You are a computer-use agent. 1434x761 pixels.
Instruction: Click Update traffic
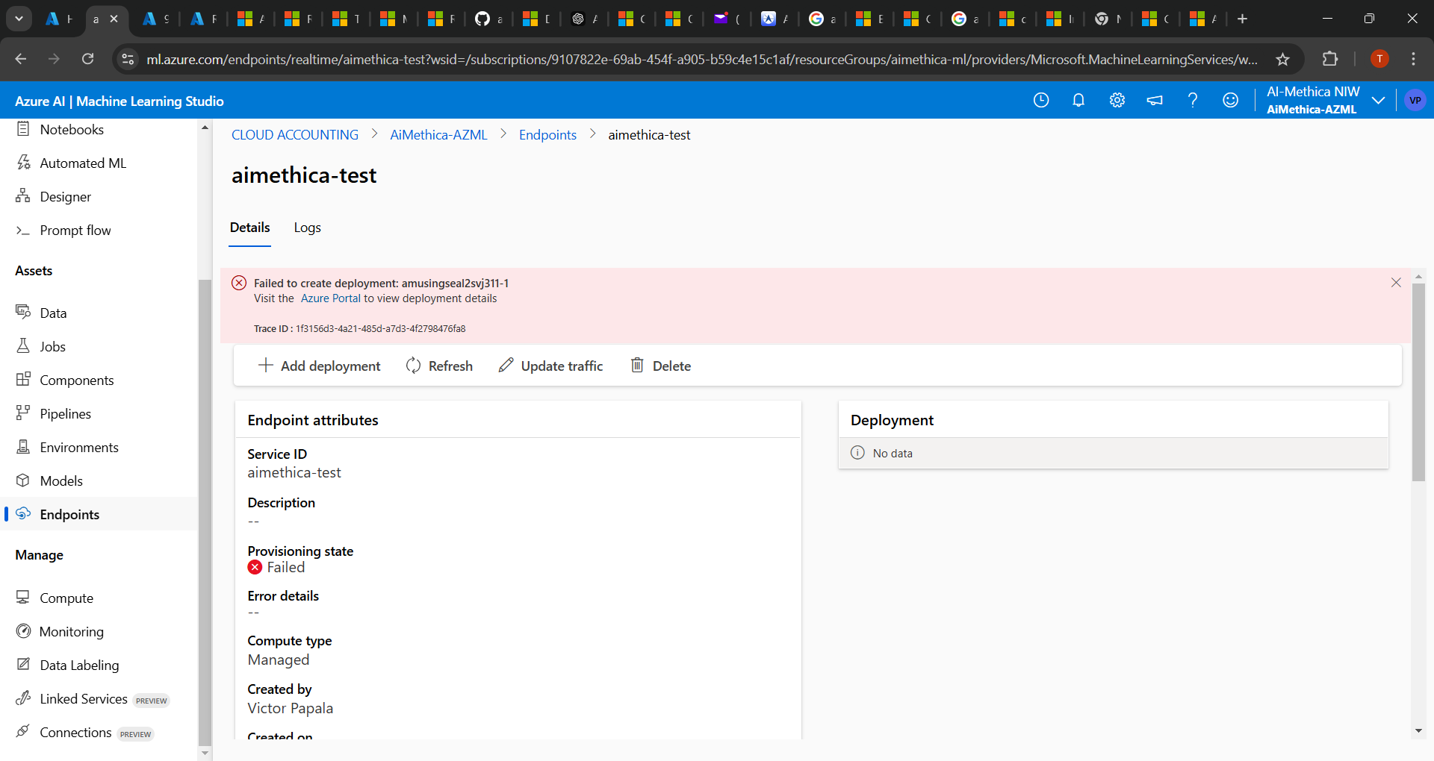[x=550, y=366]
